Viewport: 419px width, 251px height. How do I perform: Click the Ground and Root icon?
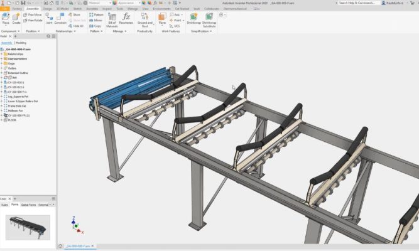[x=144, y=19]
